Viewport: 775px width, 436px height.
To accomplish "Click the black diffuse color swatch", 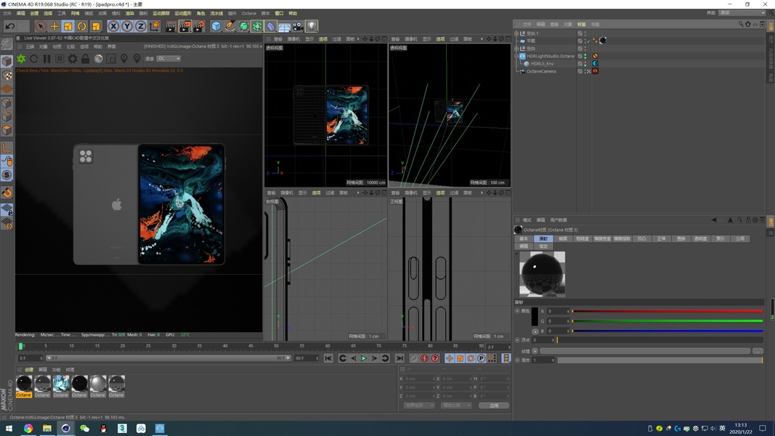I will point(535,316).
